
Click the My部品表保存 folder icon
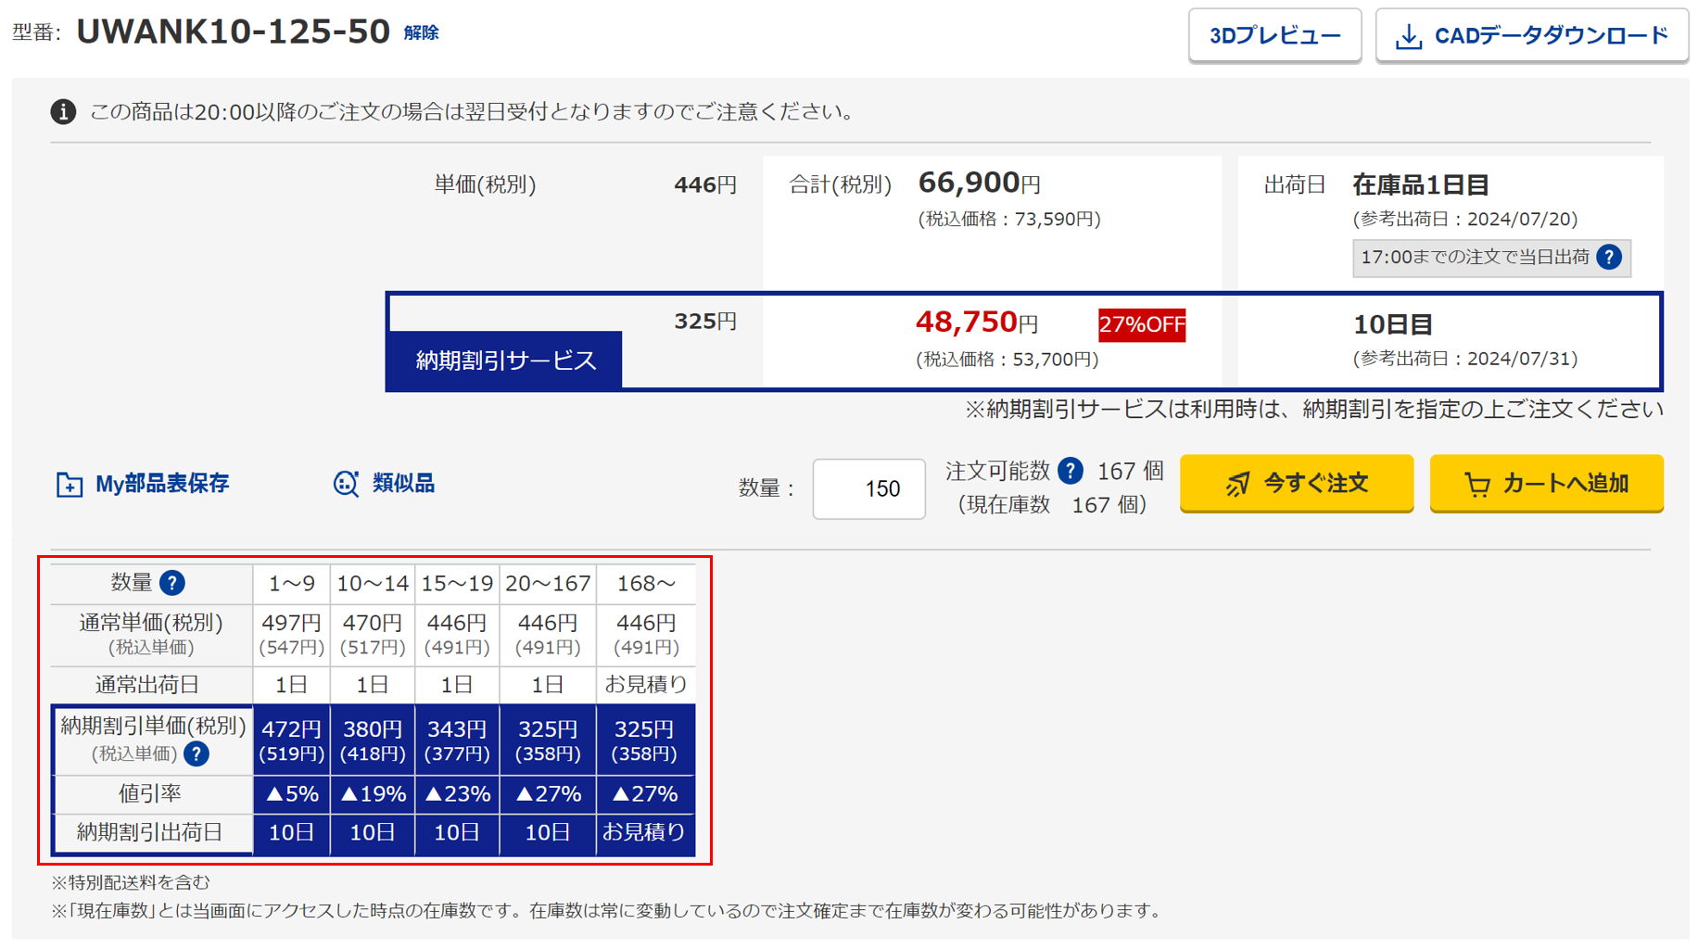[69, 483]
